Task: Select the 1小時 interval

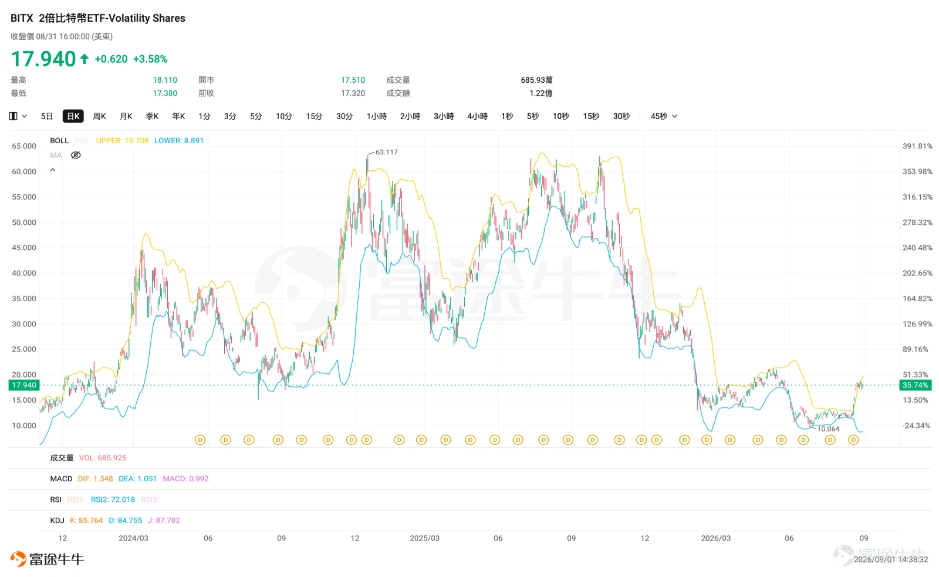Action: (x=377, y=116)
